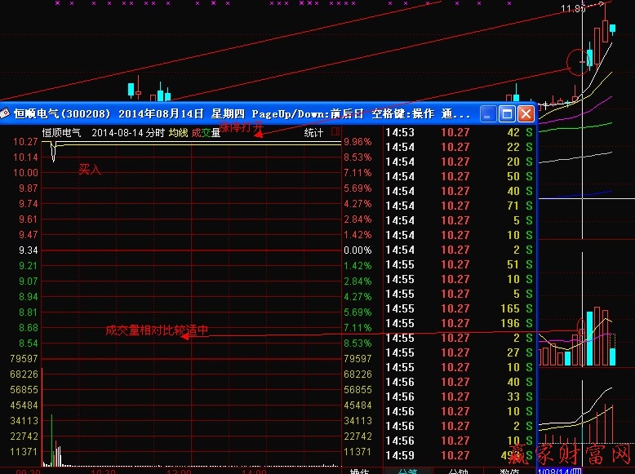Maximize the 恒顺电气 intraday window
The image size is (635, 474).
[x=507, y=113]
